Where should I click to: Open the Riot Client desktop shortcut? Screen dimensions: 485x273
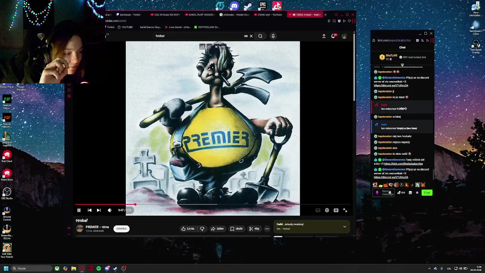tap(7, 156)
